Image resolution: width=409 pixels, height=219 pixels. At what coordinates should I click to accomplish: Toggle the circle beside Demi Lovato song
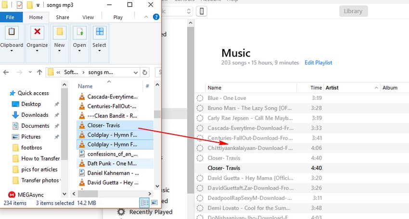200,208
